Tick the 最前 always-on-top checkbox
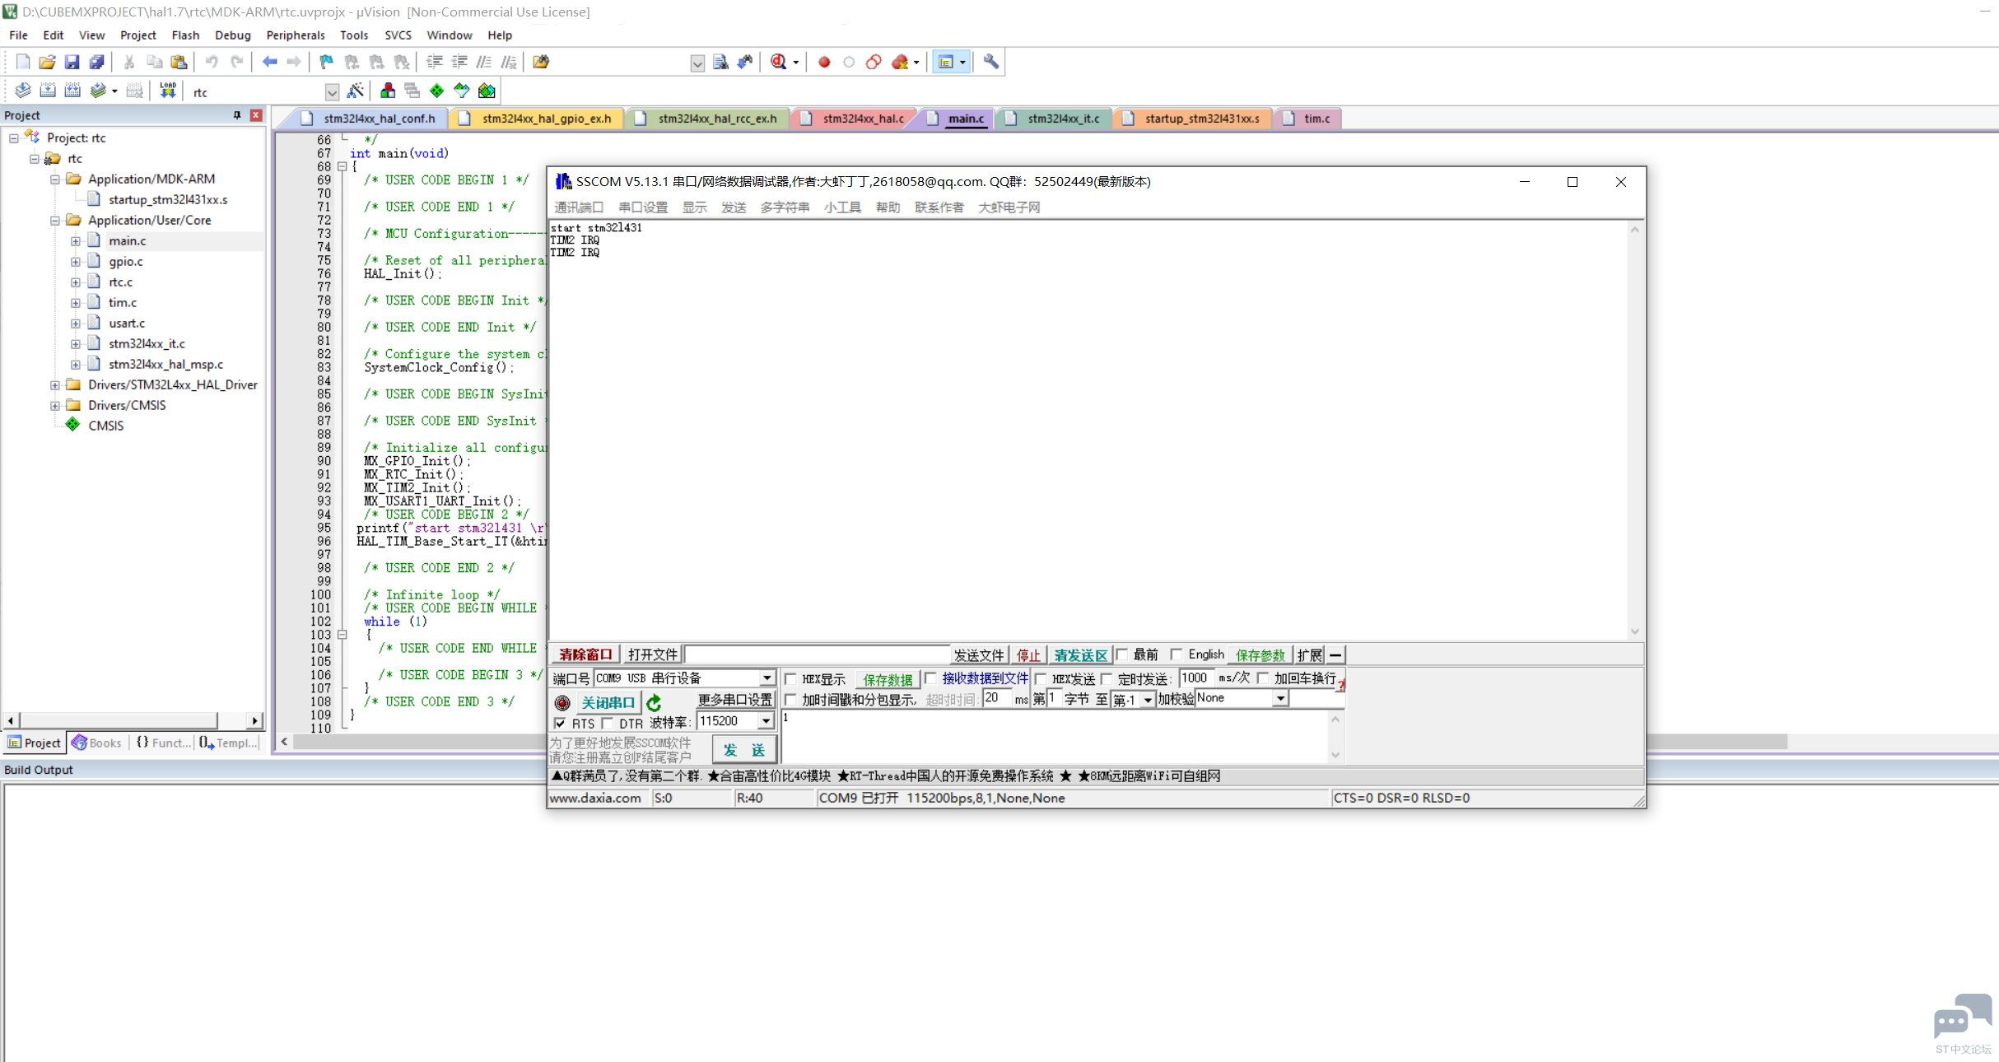1999x1062 pixels. click(x=1122, y=654)
